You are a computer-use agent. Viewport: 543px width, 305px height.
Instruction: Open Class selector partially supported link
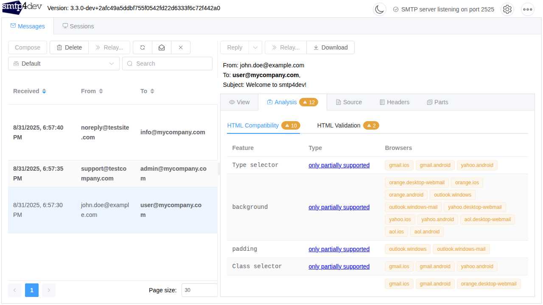pyautogui.click(x=339, y=266)
